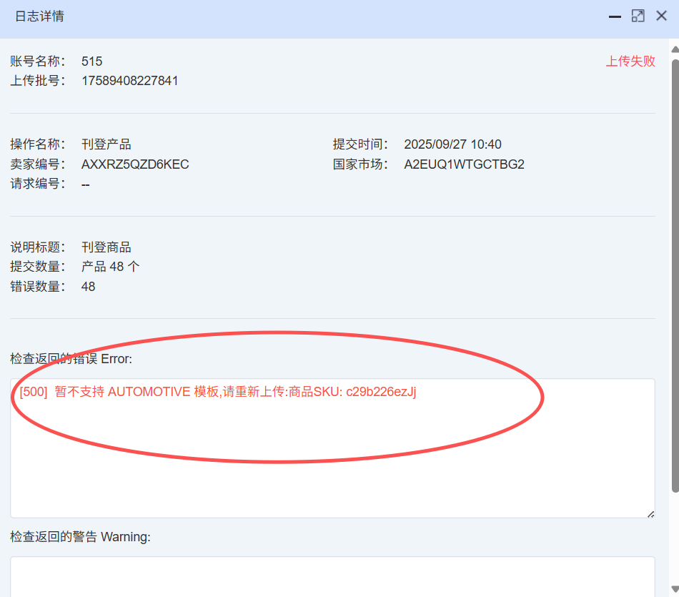Maximize the 日志详情 dialog window
The height and width of the screenshot is (597, 679).
638,16
